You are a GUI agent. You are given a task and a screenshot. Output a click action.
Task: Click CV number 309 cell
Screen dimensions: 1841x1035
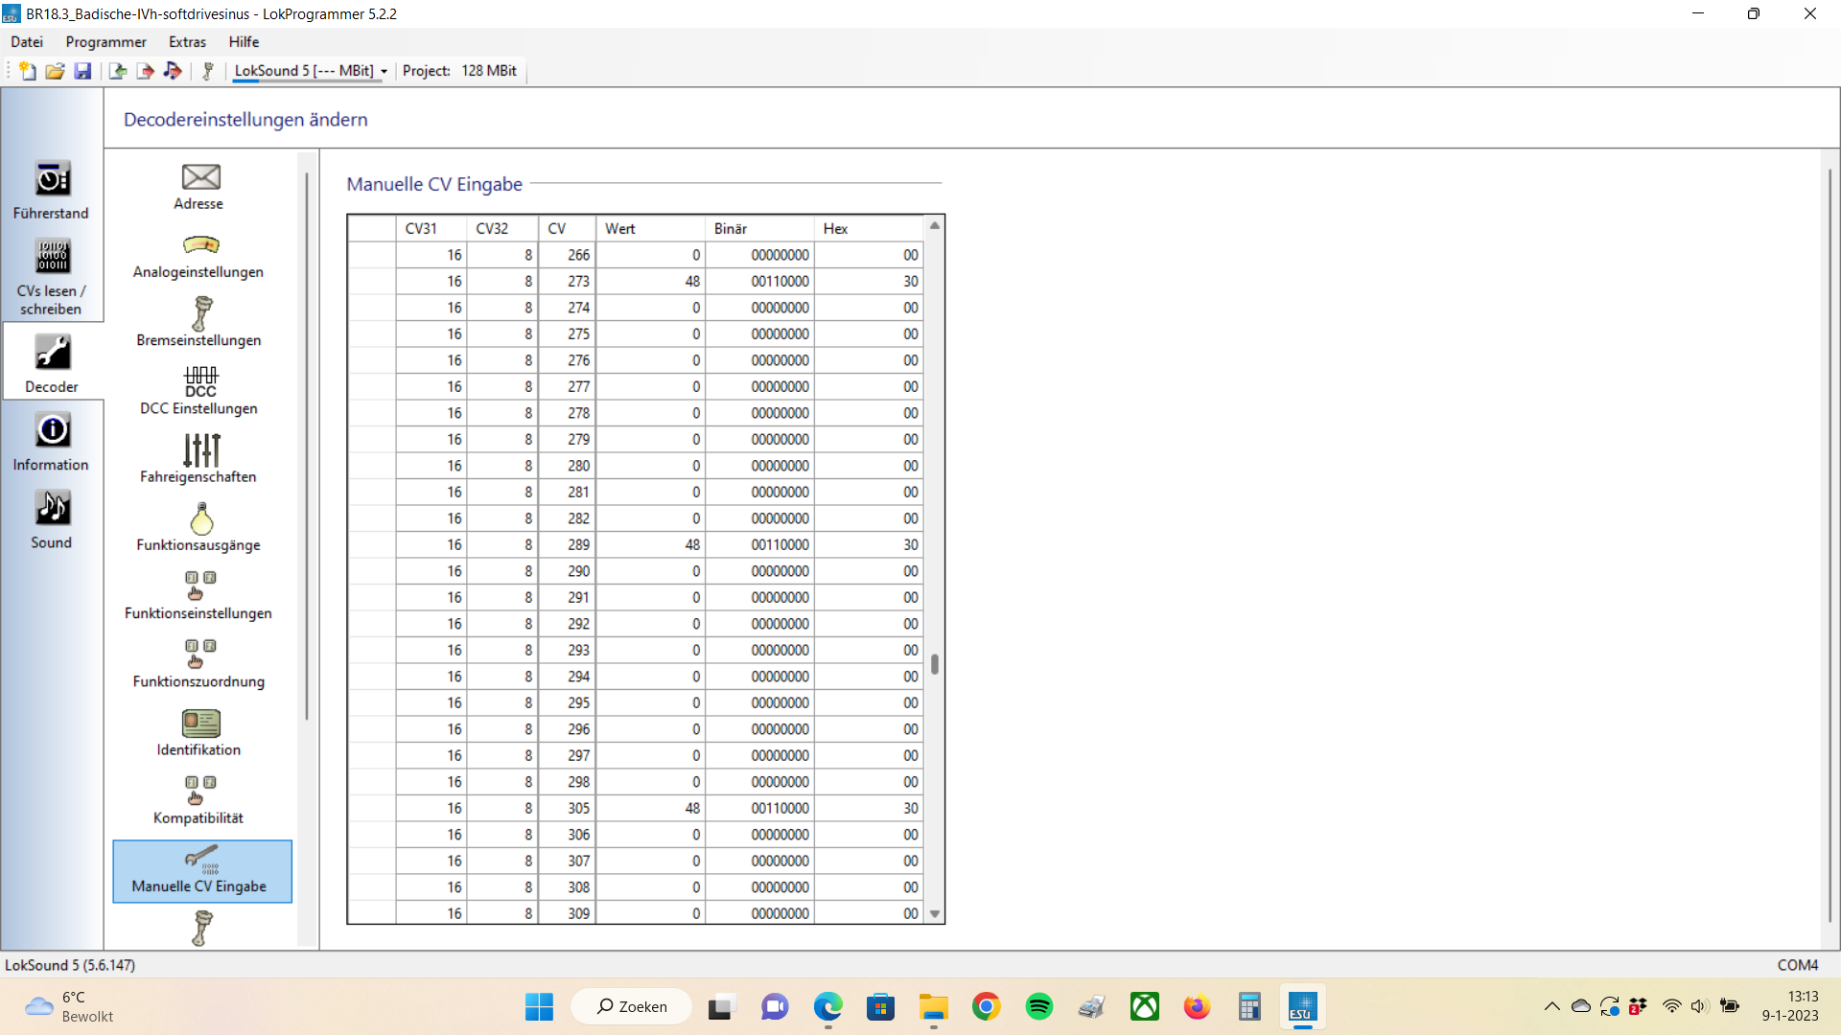pyautogui.click(x=567, y=913)
